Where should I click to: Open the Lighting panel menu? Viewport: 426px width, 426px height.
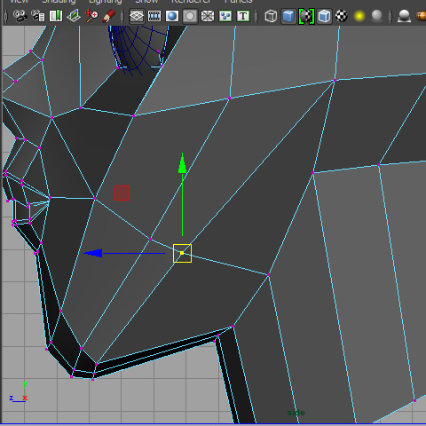pos(106,1)
